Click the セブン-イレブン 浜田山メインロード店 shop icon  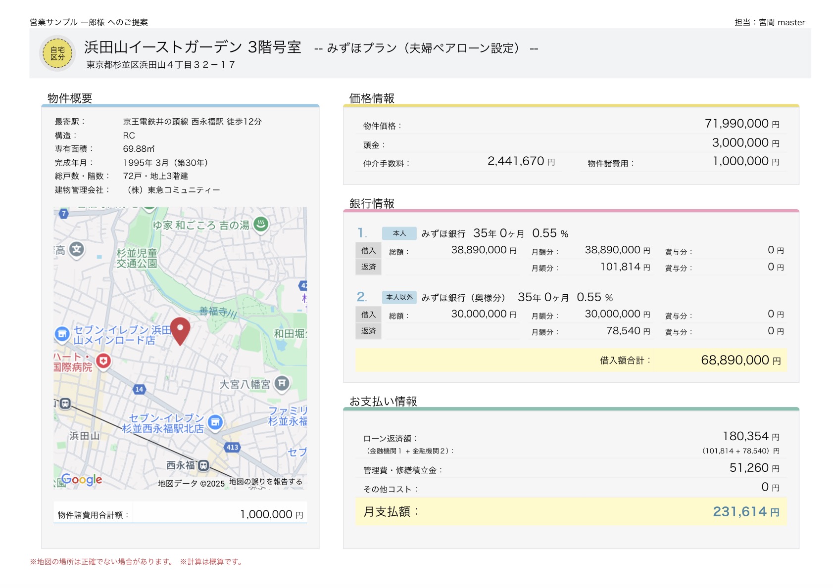(62, 334)
